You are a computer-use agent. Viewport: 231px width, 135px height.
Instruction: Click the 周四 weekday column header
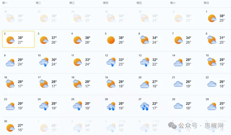pos(105,3)
